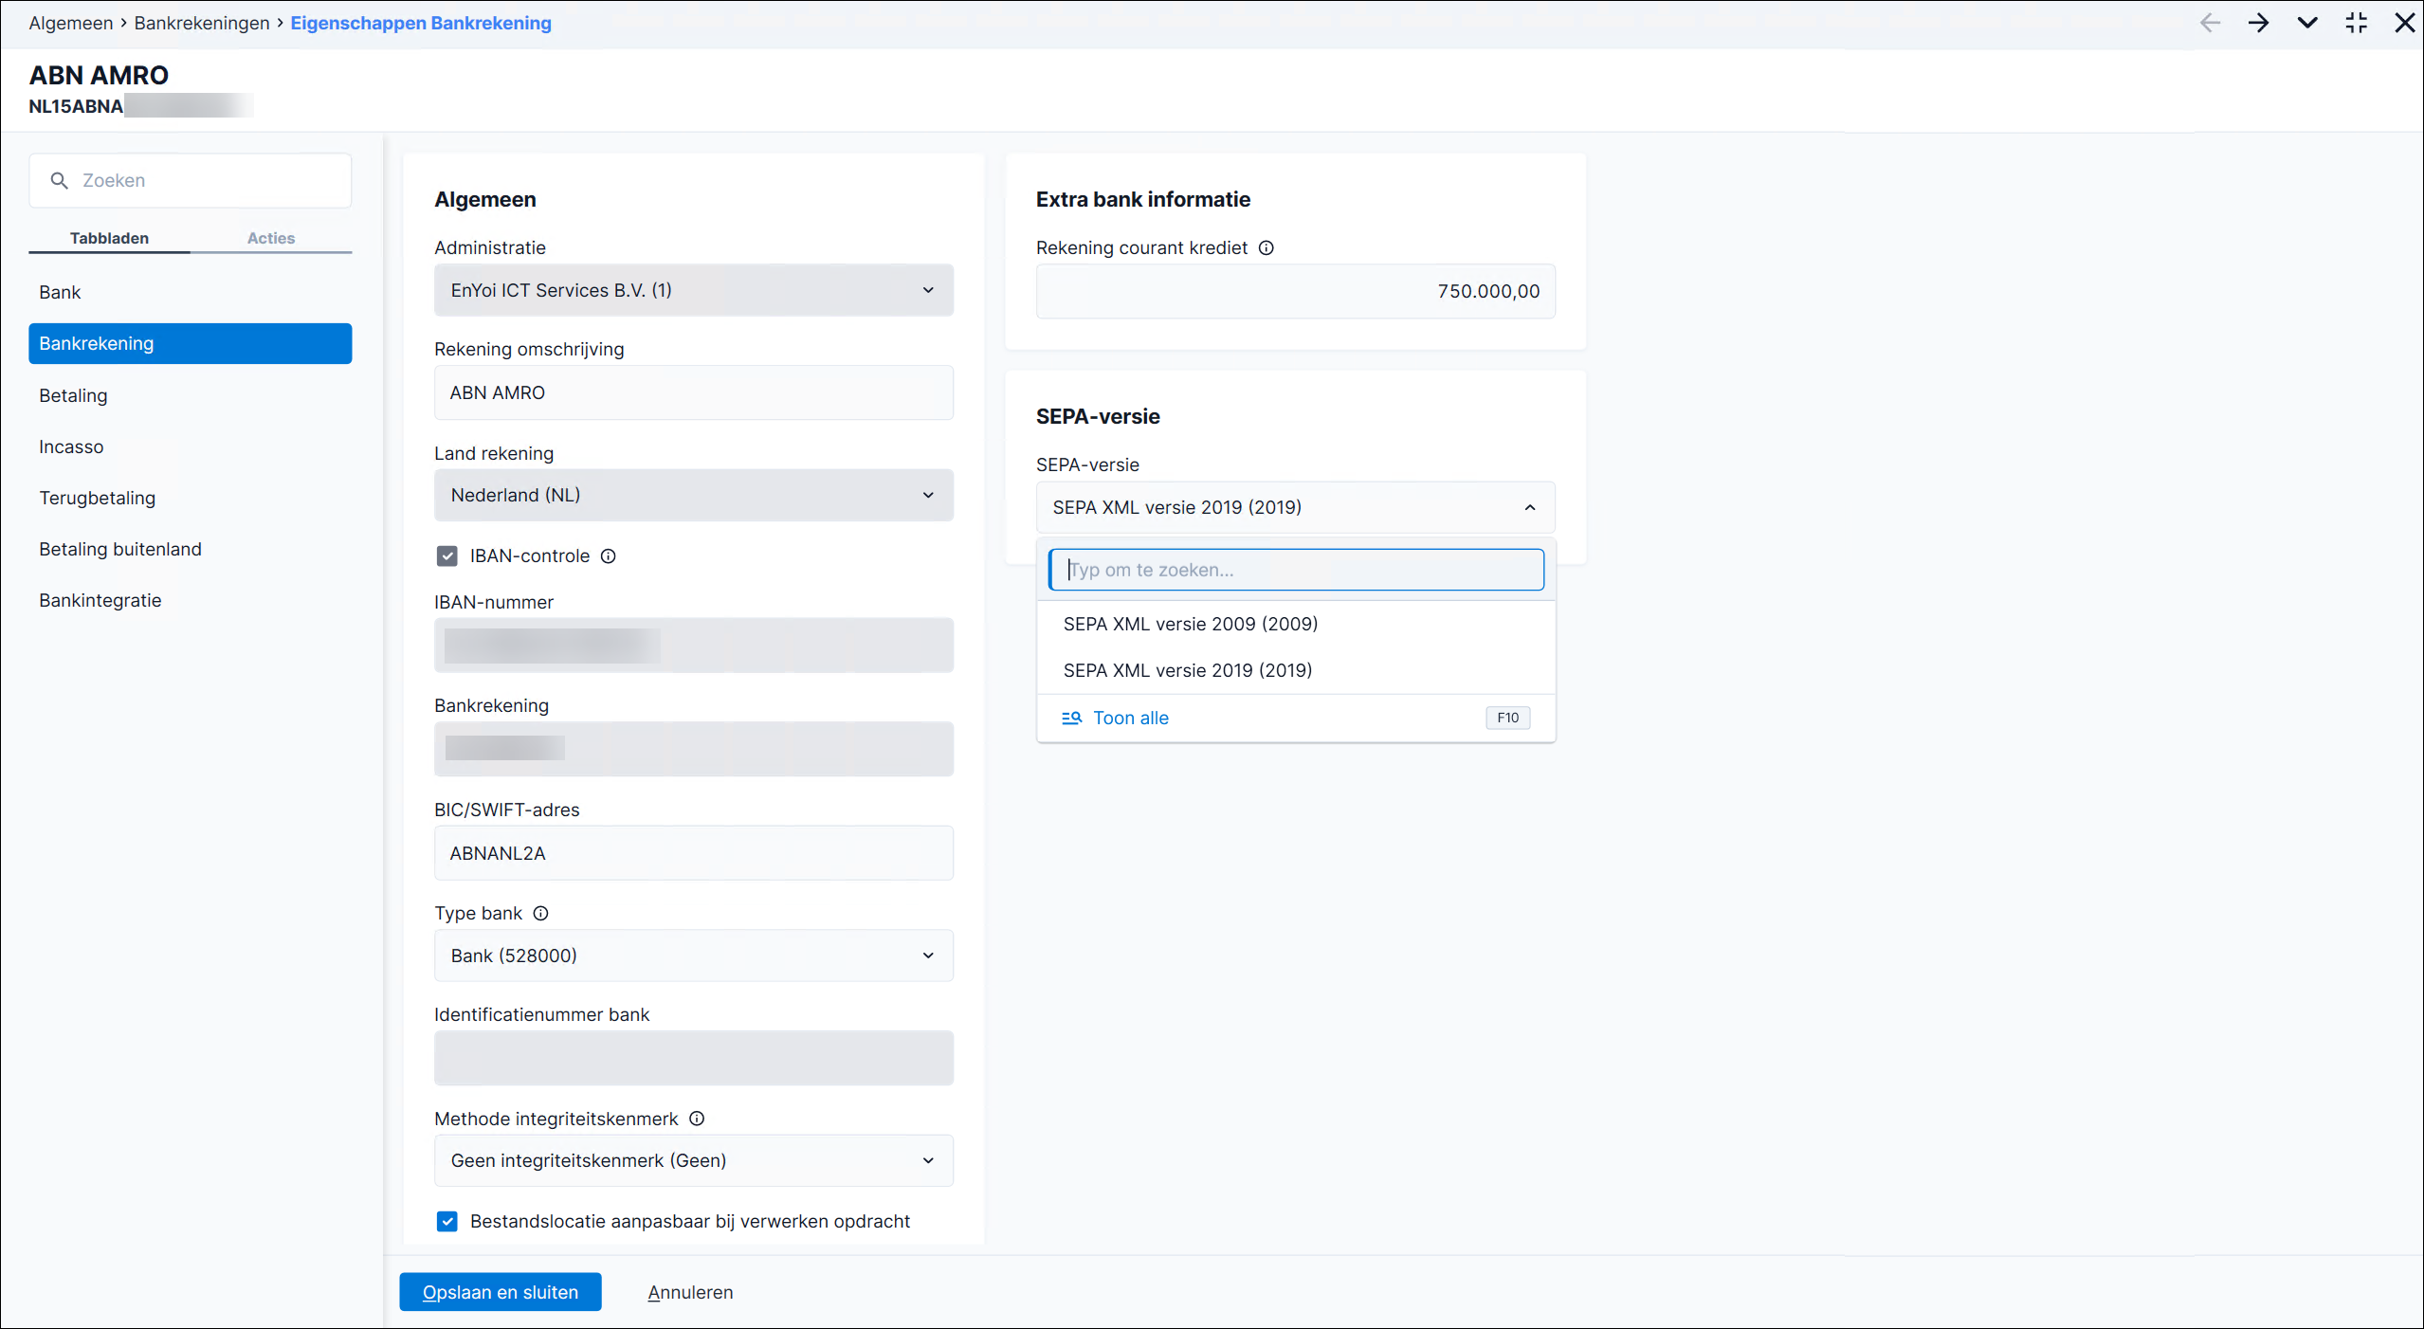Click the BIC/SWIFT-adres field
This screenshot has height=1329, width=2424.
(x=694, y=853)
